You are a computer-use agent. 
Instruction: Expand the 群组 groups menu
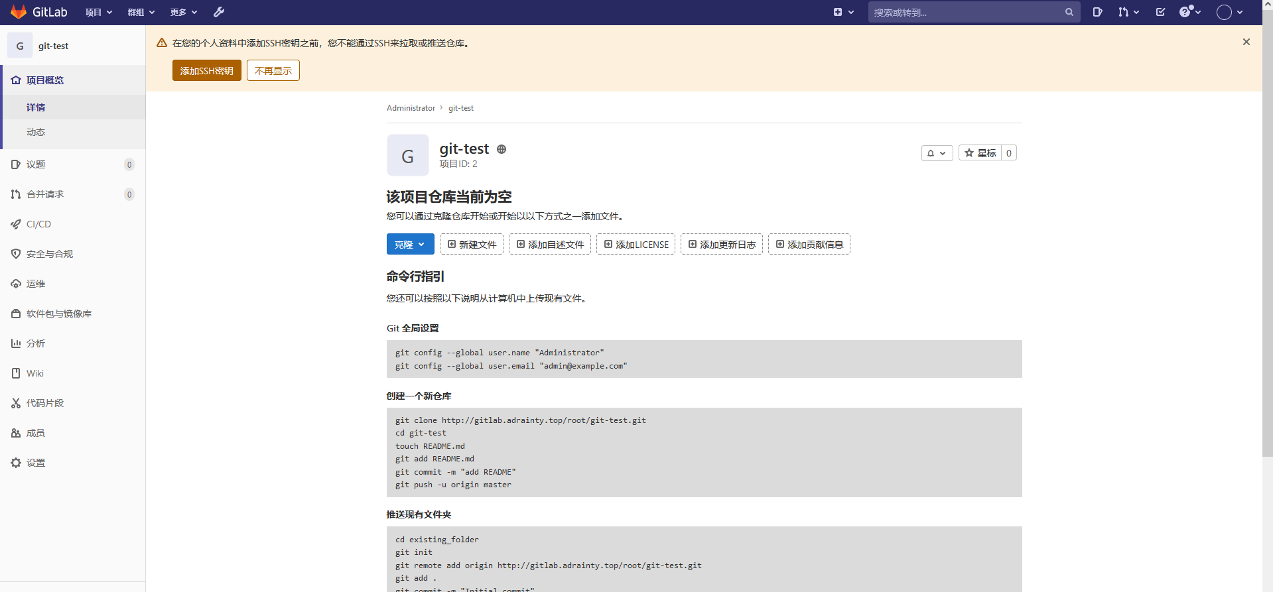tap(141, 12)
